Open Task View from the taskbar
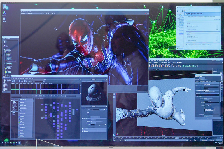The image size is (224, 149). pyautogui.click(x=8, y=143)
